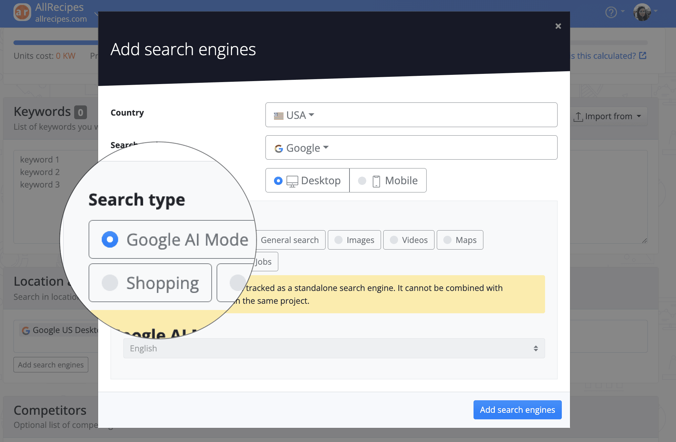The width and height of the screenshot is (676, 442).
Task: Click the AllRecipes project title
Action: (x=59, y=7)
